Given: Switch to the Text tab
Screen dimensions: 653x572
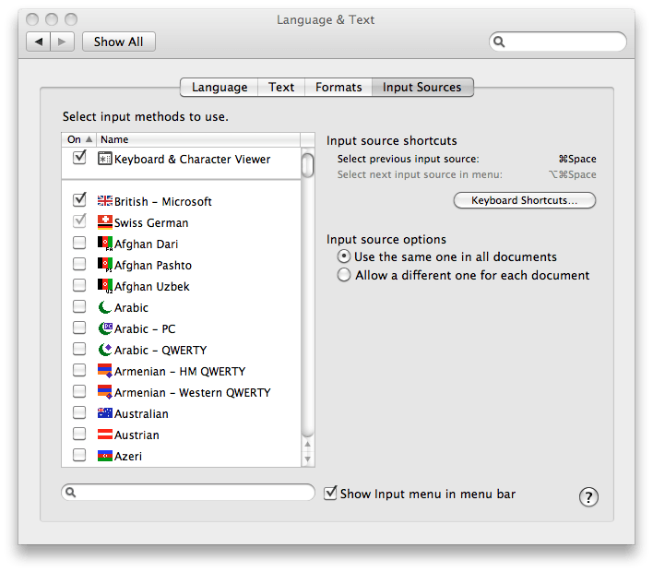Looking at the screenshot, I should (x=281, y=87).
